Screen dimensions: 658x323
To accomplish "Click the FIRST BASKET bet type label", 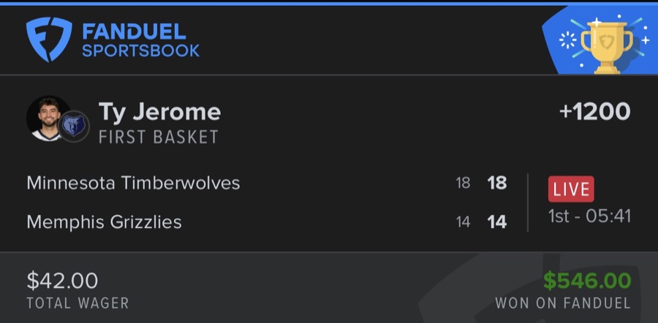I will pos(158,137).
